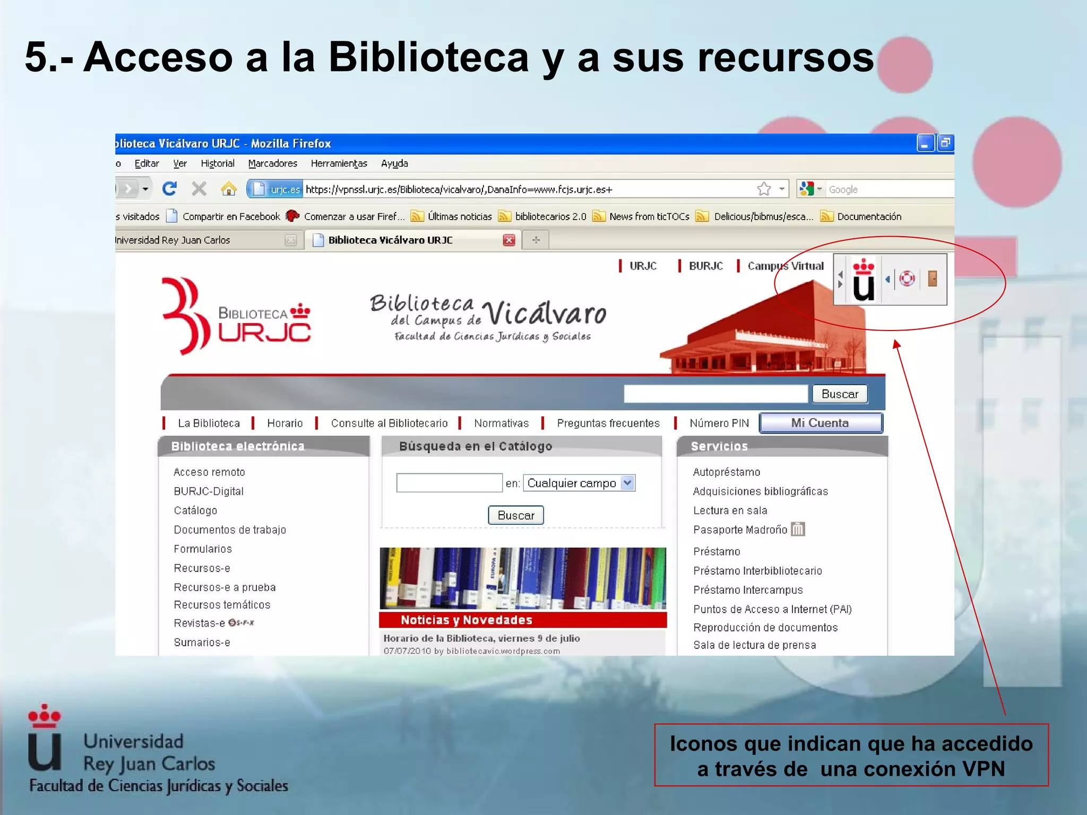This screenshot has width=1087, height=815.
Task: Click the VPN toolbar lifebuoy help icon
Action: pyautogui.click(x=907, y=278)
